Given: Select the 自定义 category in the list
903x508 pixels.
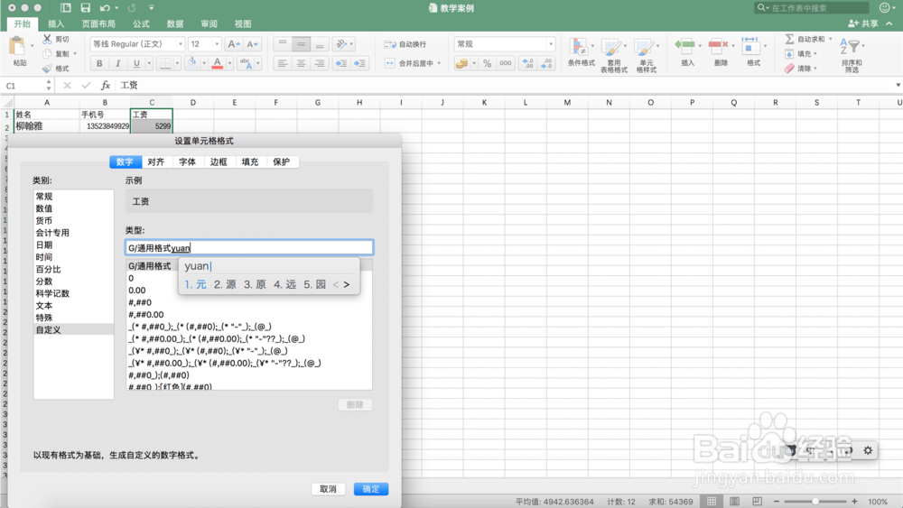Looking at the screenshot, I should click(x=74, y=329).
